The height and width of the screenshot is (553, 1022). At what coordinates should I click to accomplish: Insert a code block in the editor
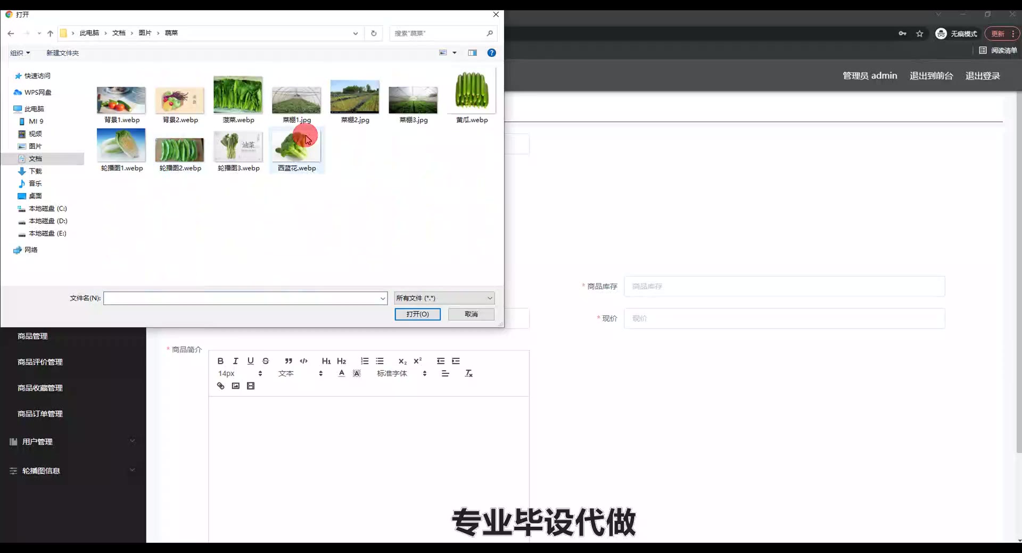[x=304, y=361]
